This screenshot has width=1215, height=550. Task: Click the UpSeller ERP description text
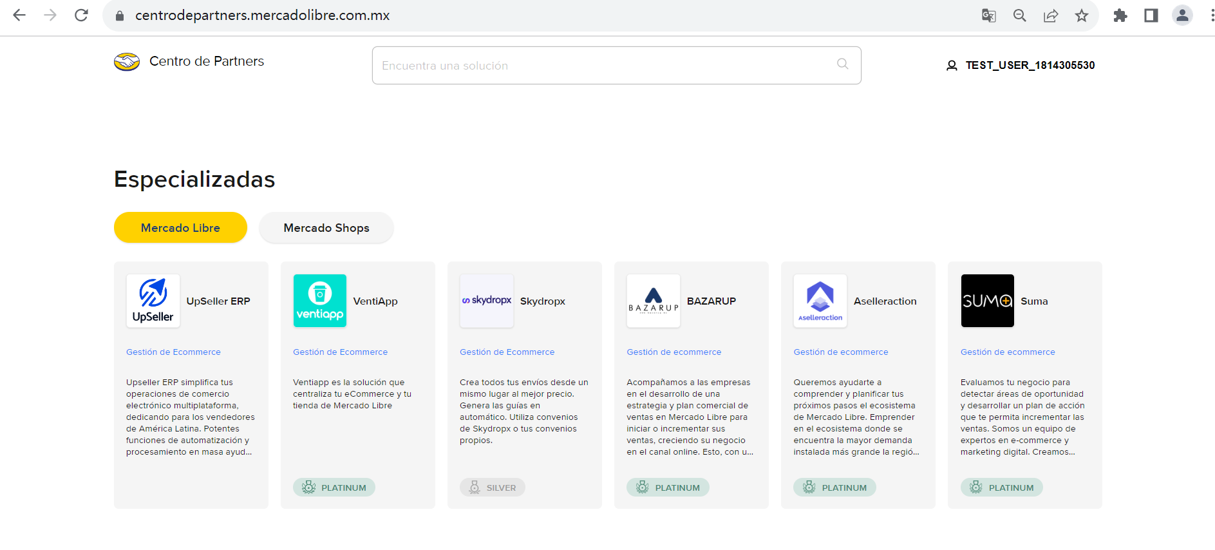pyautogui.click(x=191, y=417)
